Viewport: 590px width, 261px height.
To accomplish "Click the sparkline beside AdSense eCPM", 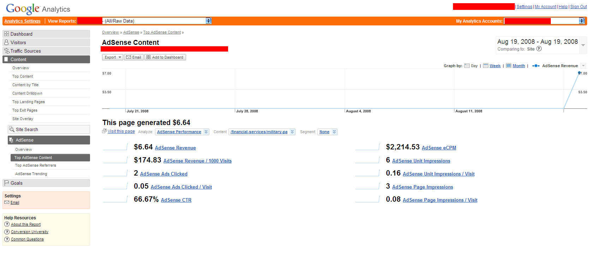I will [x=367, y=147].
